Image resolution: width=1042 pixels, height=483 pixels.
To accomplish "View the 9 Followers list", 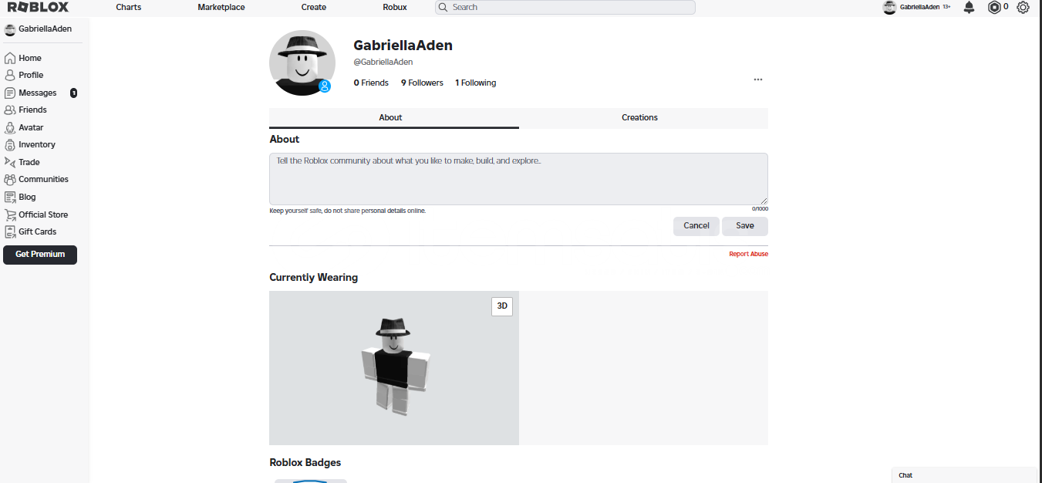I will pyautogui.click(x=422, y=83).
